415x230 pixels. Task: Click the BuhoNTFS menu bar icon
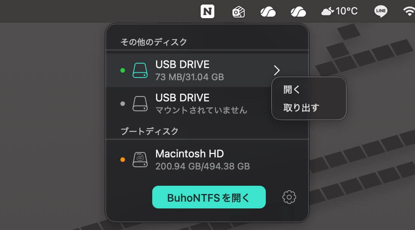point(238,11)
